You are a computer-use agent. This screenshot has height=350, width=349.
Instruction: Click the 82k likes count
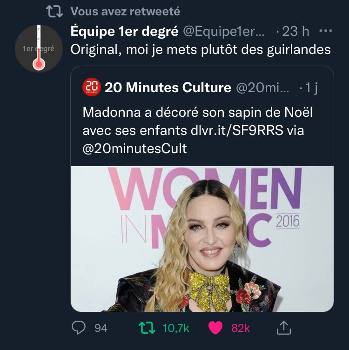coord(241,328)
